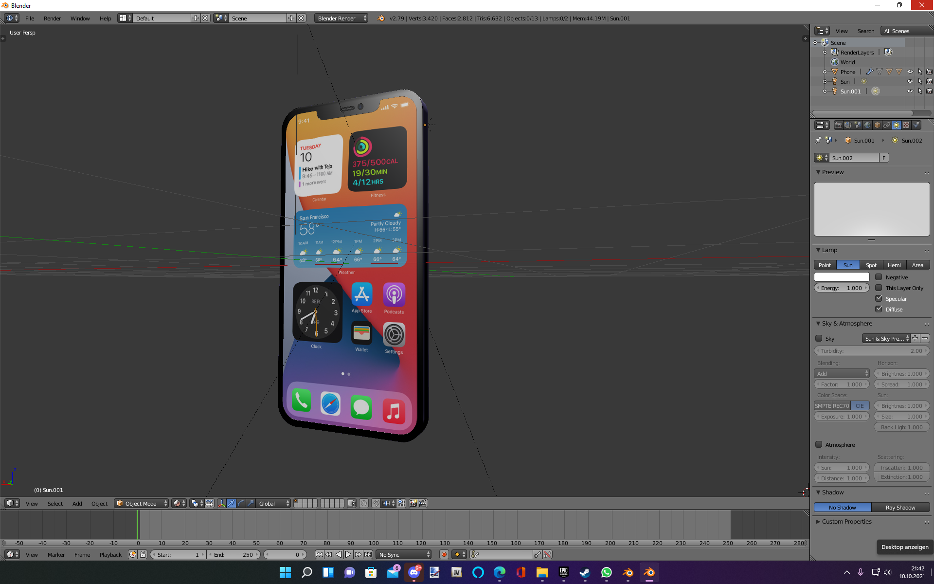Open the Texture properties tab
This screenshot has width=934, height=584.
906,125
